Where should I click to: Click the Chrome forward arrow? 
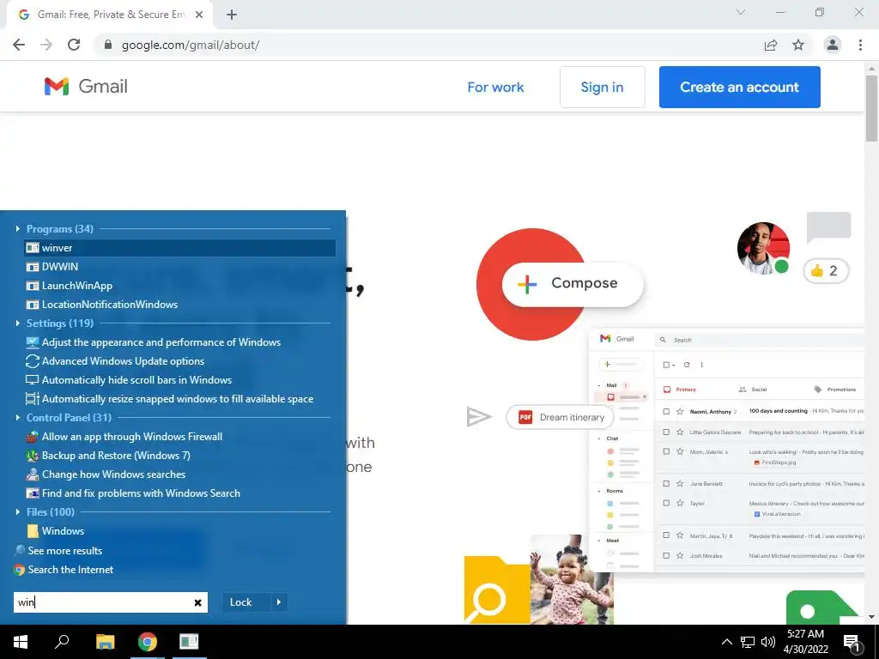tap(46, 45)
